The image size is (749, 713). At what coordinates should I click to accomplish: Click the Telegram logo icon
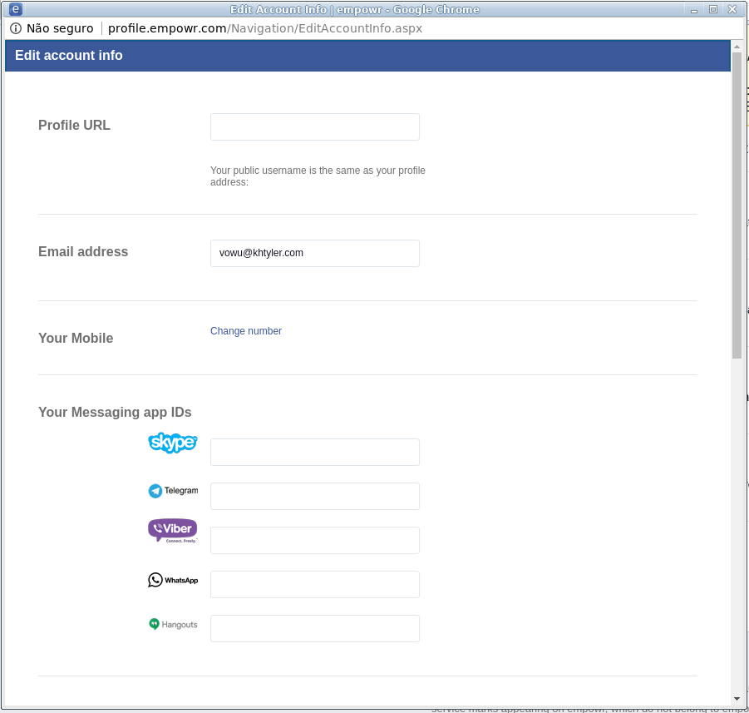tap(173, 491)
